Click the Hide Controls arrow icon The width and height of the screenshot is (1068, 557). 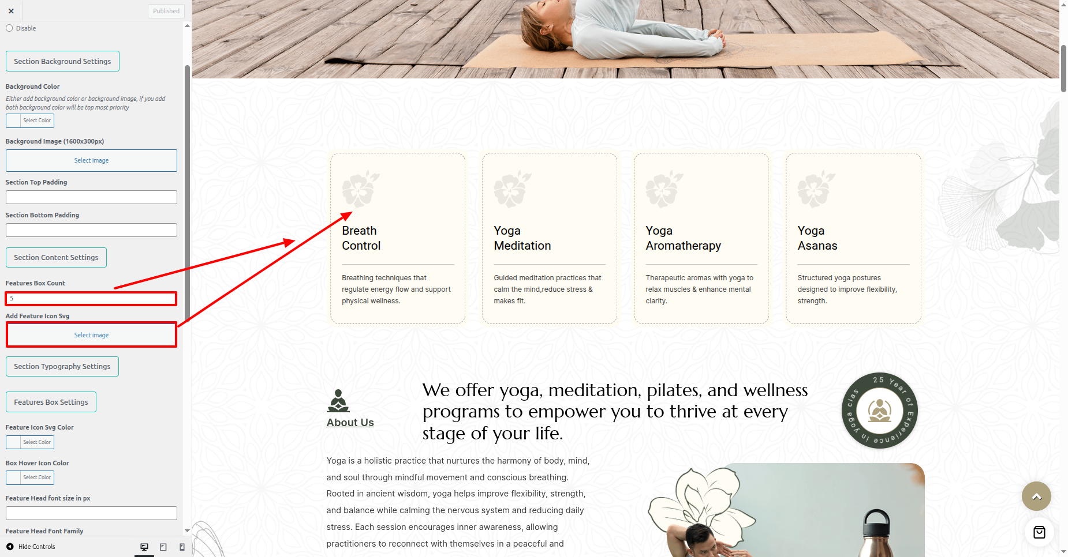pos(10,547)
